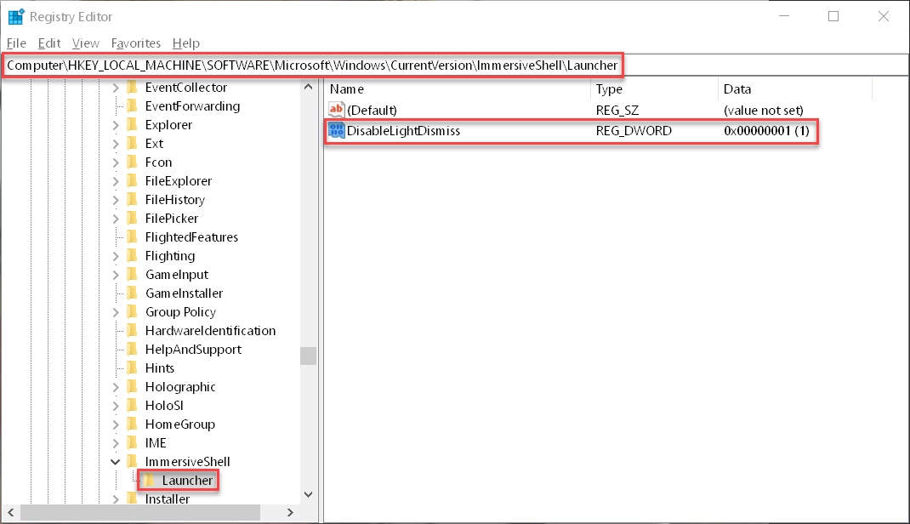Click the Fcon folder icon
Viewport: 910px width, 524px height.
click(x=133, y=162)
